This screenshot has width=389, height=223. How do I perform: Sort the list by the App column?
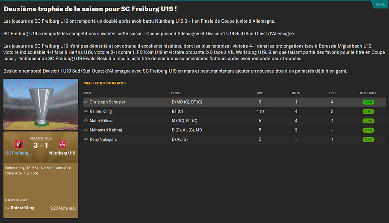pyautogui.click(x=260, y=93)
